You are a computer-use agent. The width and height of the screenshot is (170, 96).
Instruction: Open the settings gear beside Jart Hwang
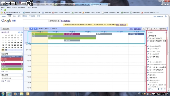tap(165, 17)
